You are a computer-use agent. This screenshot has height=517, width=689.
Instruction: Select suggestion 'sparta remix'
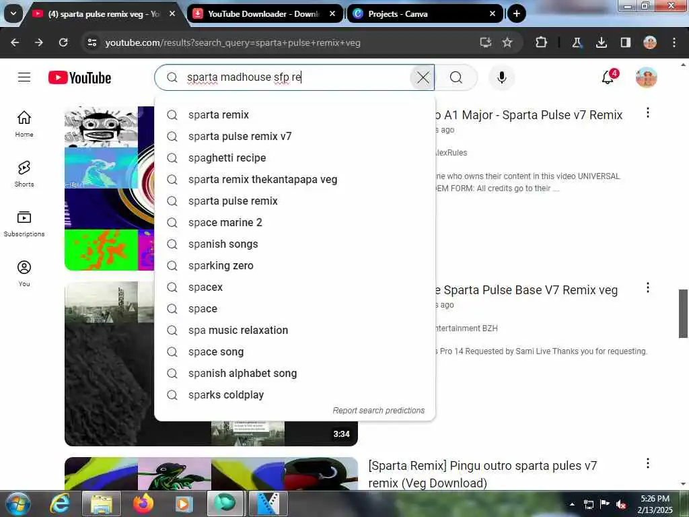(x=295, y=114)
